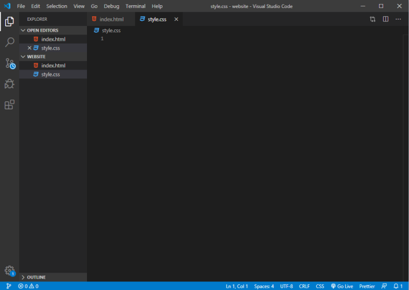The image size is (409, 290).
Task: Open Source Control view icon
Action: (10, 63)
